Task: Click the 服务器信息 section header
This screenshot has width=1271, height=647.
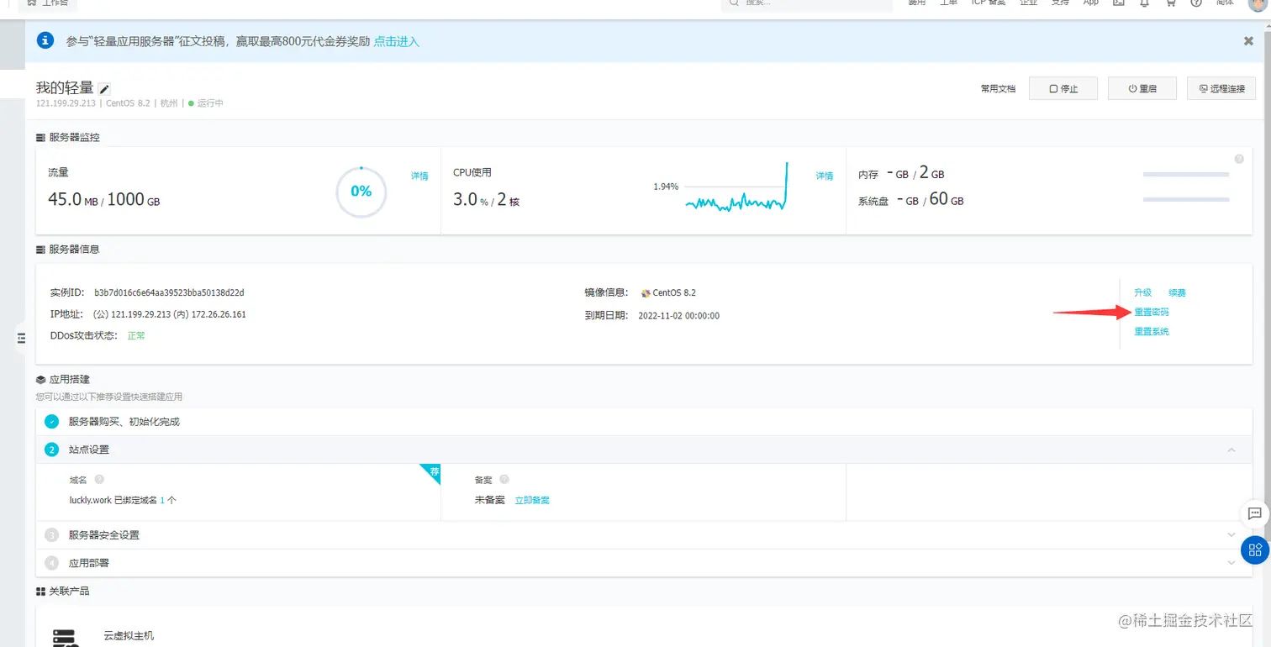Action: click(74, 250)
